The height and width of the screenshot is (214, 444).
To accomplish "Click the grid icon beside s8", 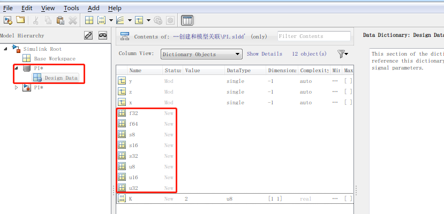I will [122, 135].
